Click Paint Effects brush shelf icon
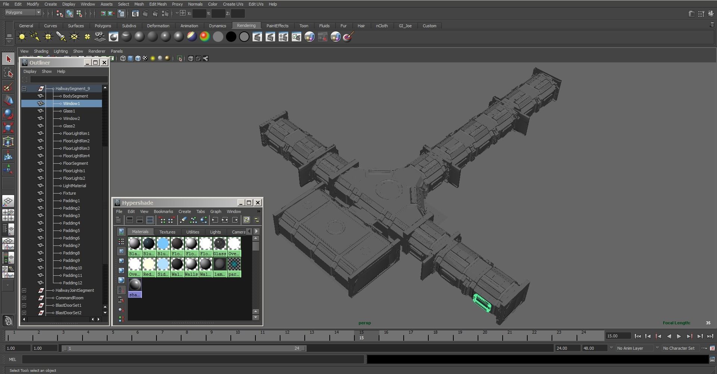Screen dimensions: 717x374 click(348, 37)
